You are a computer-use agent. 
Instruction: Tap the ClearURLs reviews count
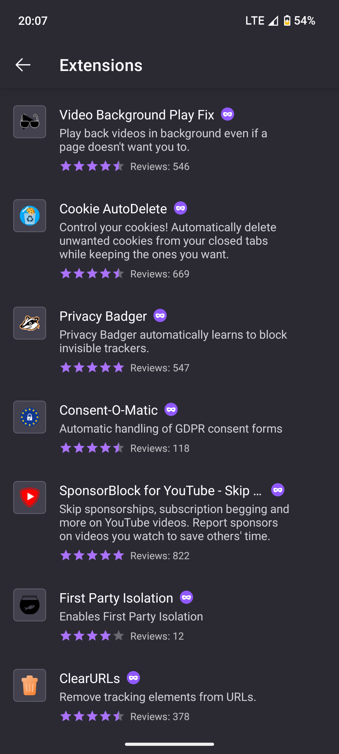tap(160, 717)
